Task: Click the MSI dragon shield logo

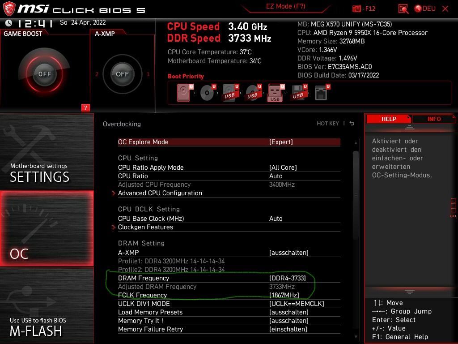Action: (x=9, y=9)
